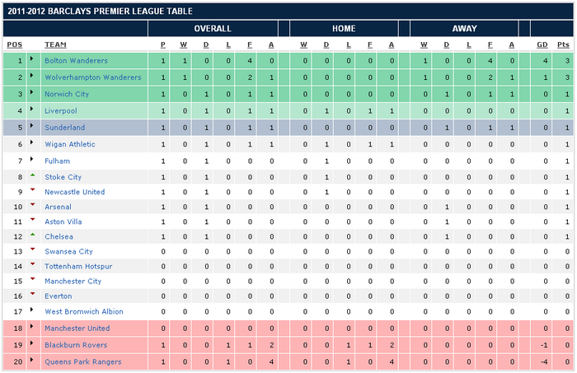Sort table by the TEAM column header
The height and width of the screenshot is (373, 577).
click(56, 44)
